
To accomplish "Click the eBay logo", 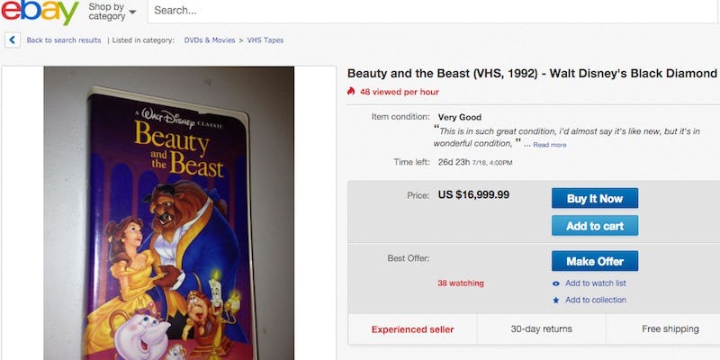I will coord(40,11).
